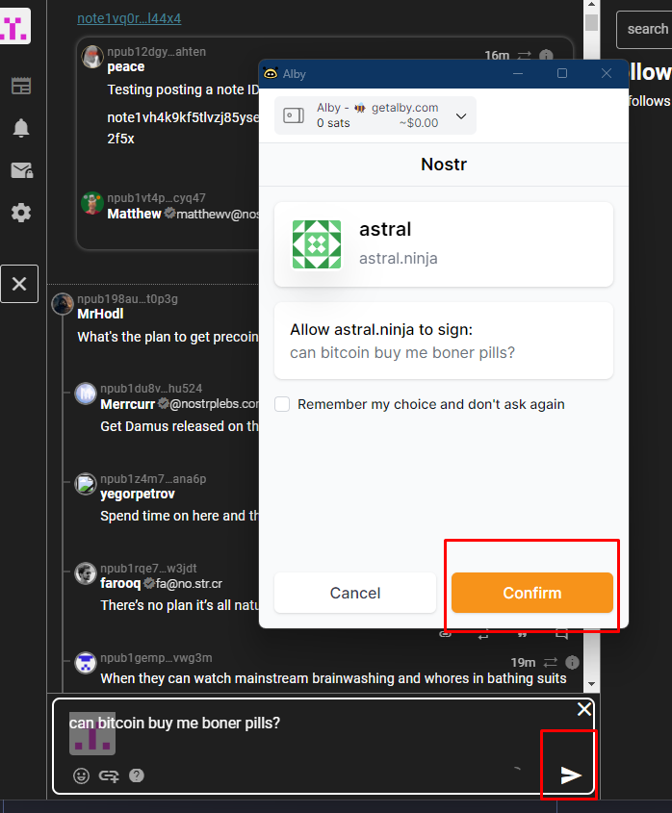Click the search field at top right
This screenshot has height=813, width=672.
coord(644,29)
